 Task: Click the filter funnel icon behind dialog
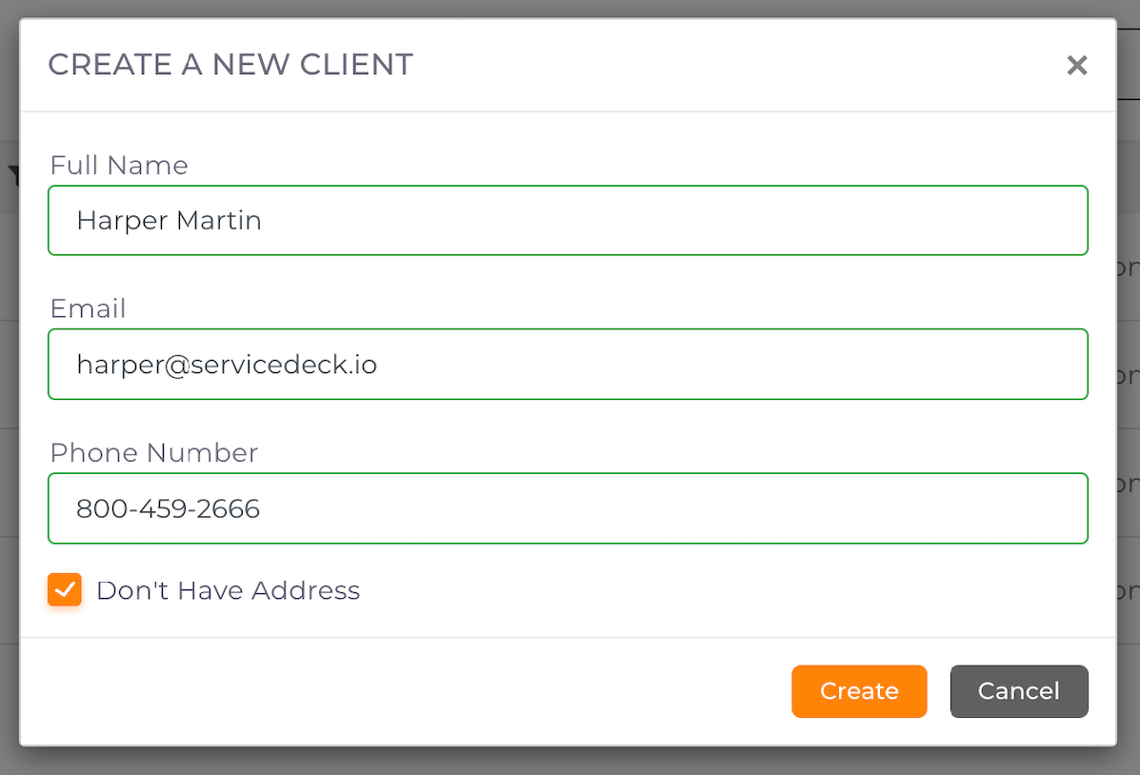pyautogui.click(x=12, y=175)
